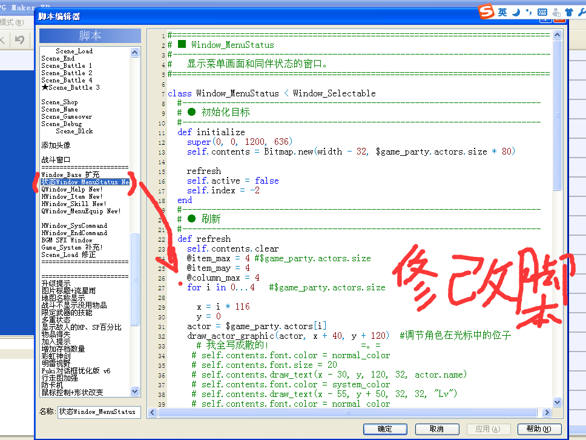Select 升级提示 script
The width and height of the screenshot is (586, 440).
(x=56, y=284)
